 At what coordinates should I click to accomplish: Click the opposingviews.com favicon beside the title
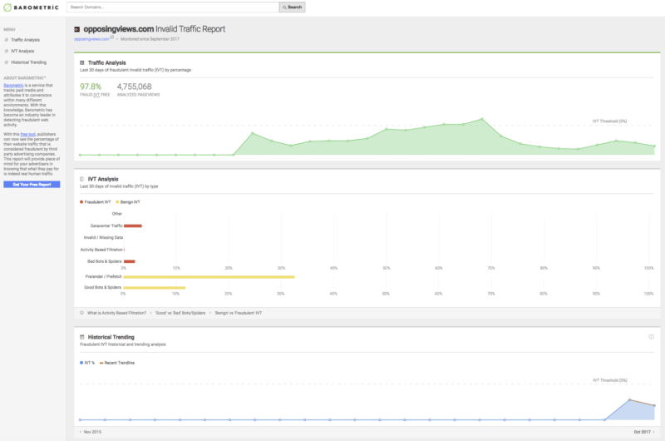point(76,29)
